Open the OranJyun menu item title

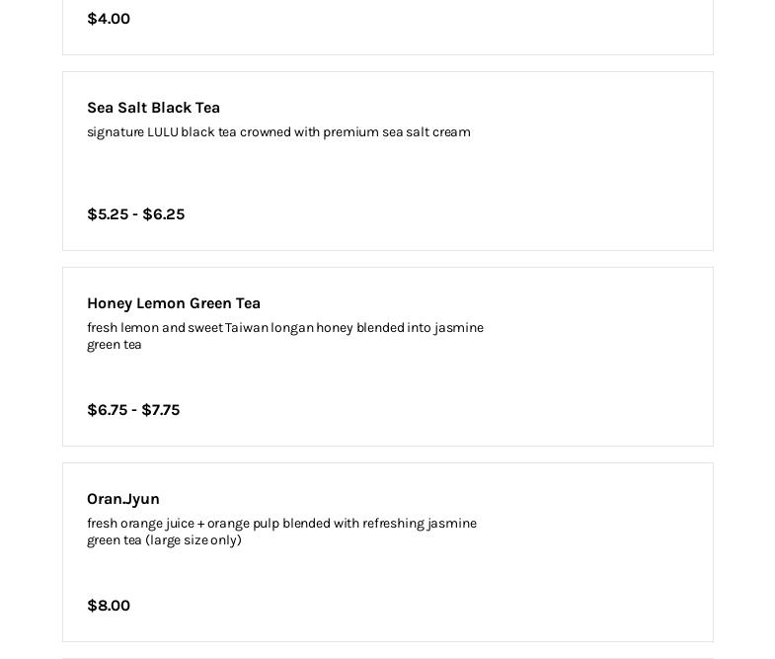click(x=123, y=499)
